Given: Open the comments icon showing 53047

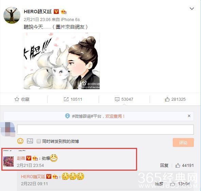Looking at the screenshot, I should tap(117, 99).
